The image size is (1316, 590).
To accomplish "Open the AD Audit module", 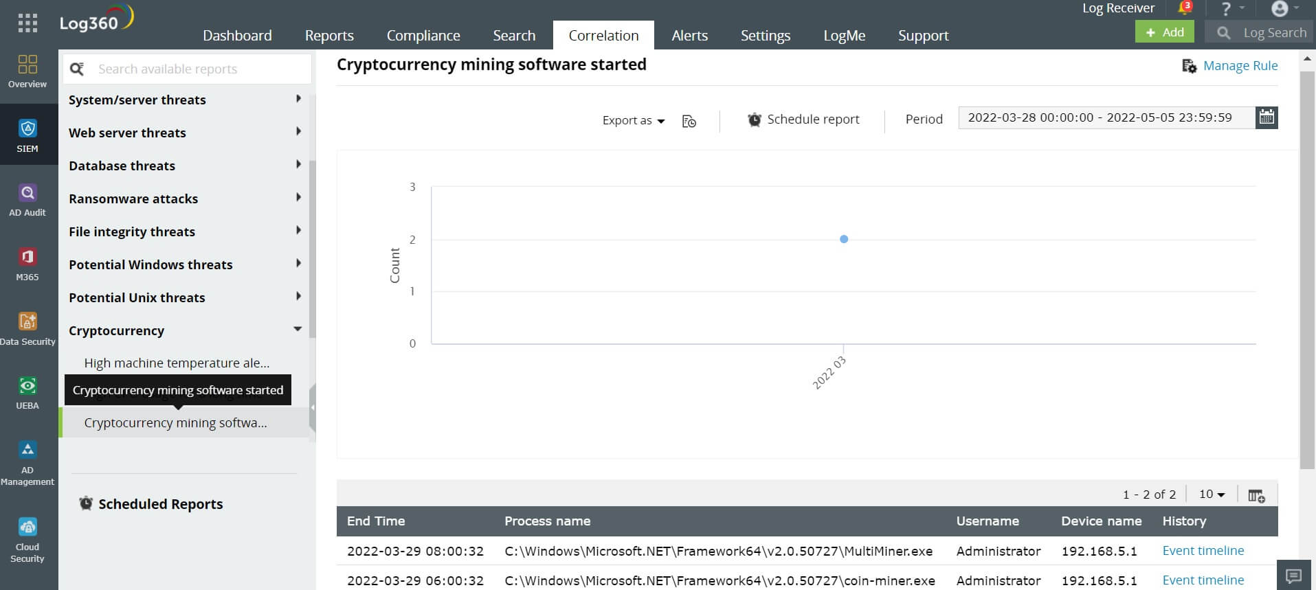I will pyautogui.click(x=27, y=199).
